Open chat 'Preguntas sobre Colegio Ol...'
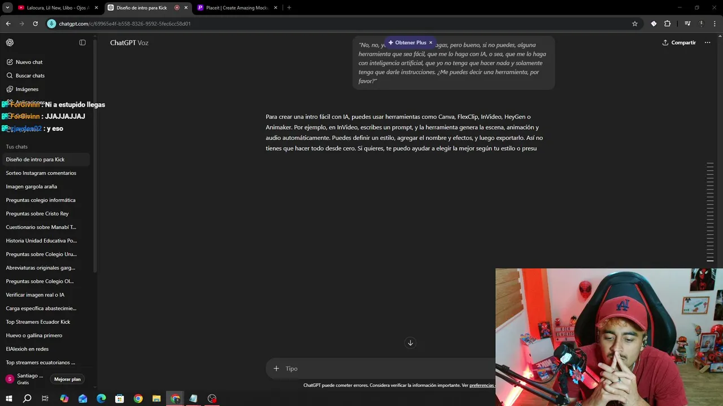The width and height of the screenshot is (723, 406). pyautogui.click(x=46, y=281)
